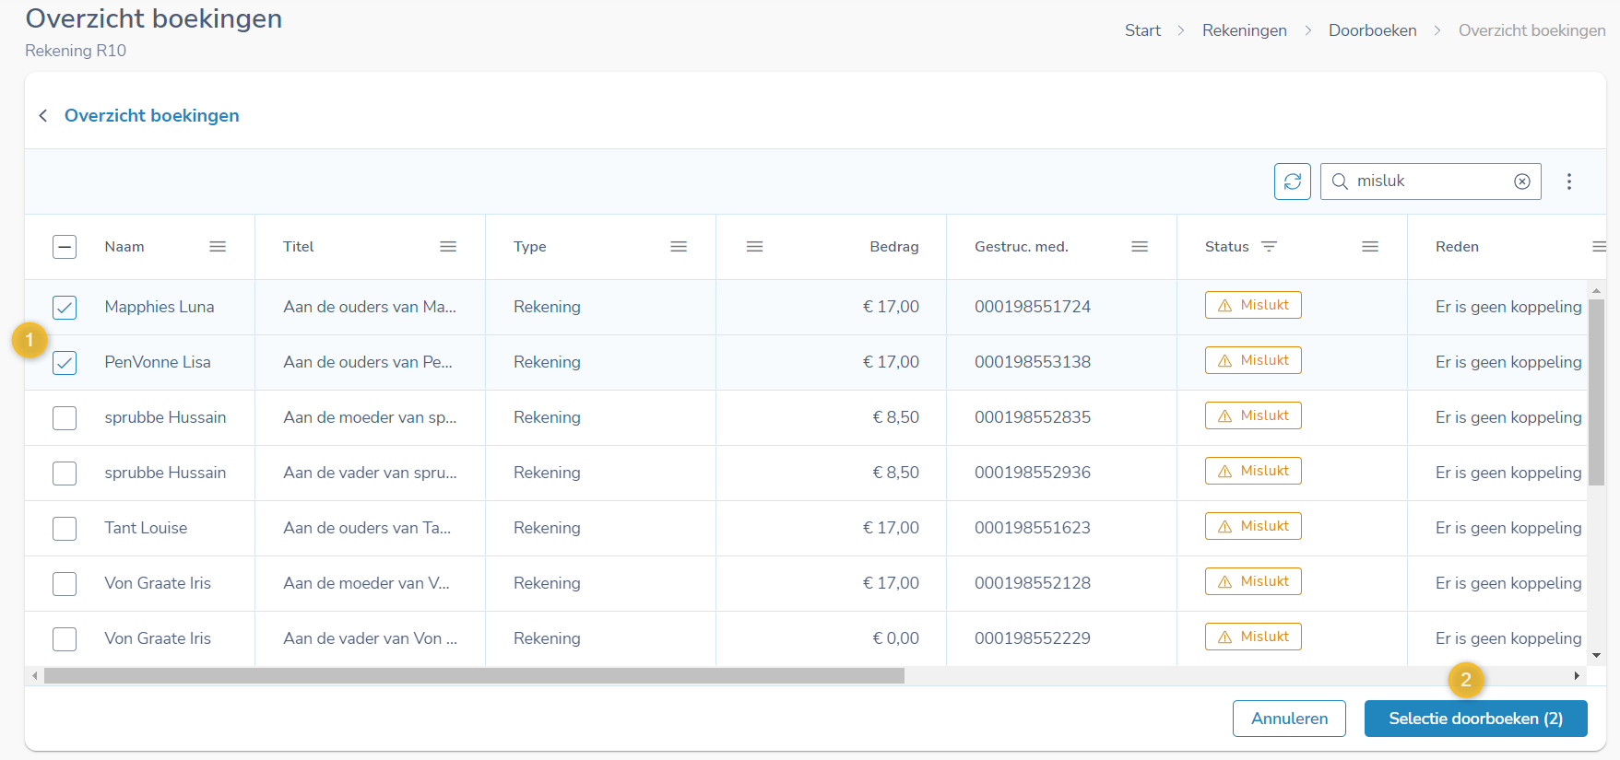
Task: Click the Tant Louise name cell
Action: coord(146,528)
